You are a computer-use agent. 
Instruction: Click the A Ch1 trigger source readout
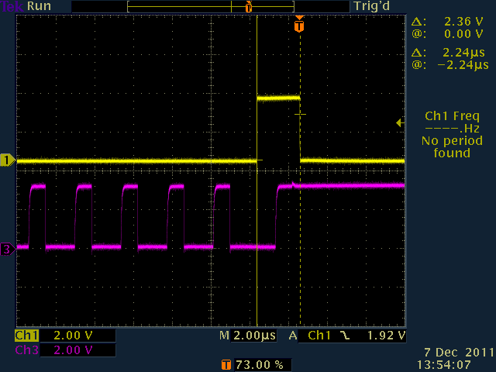pos(310,336)
